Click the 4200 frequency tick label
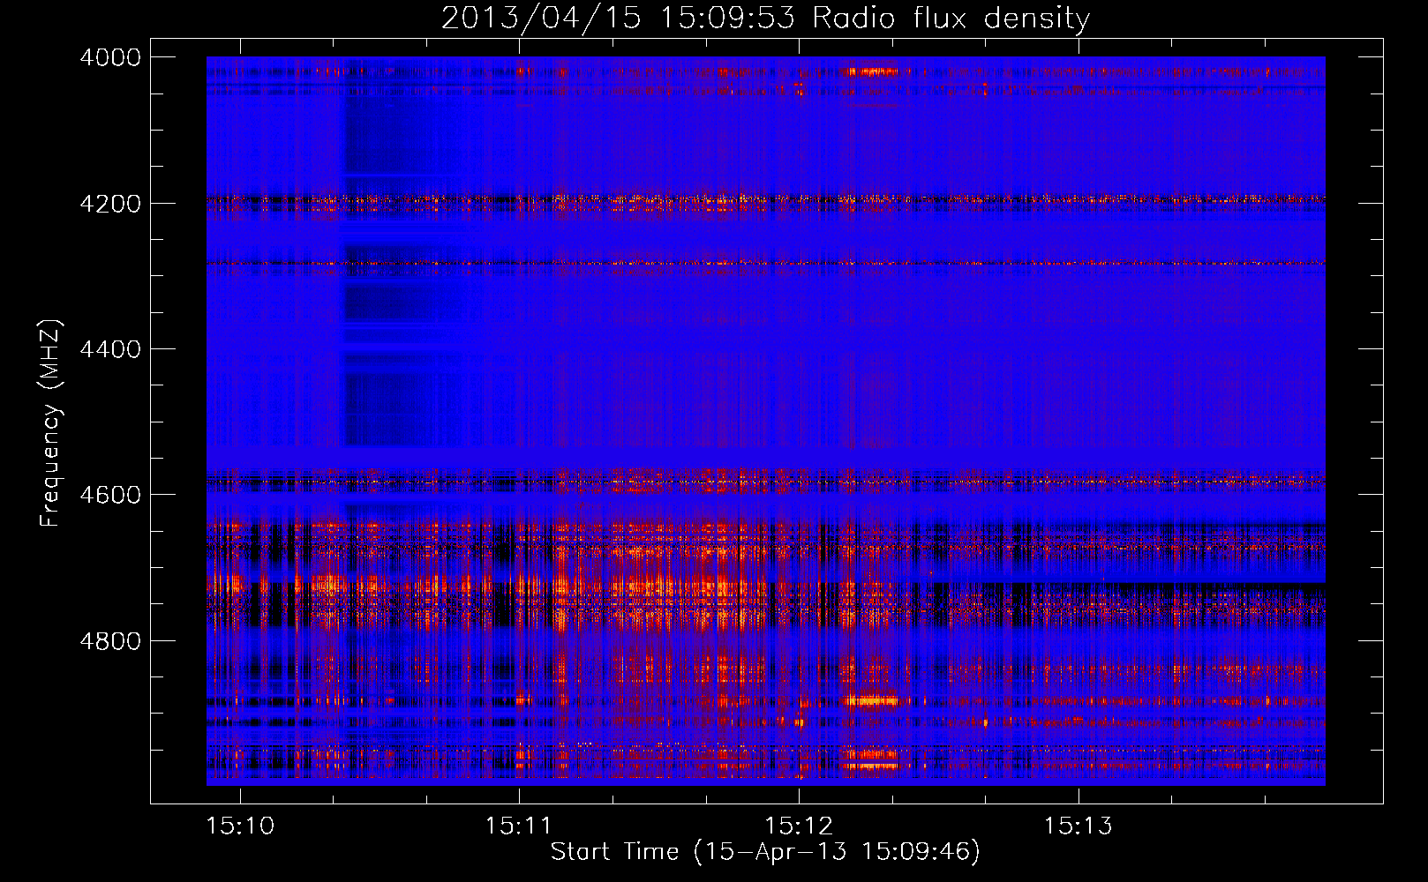 [110, 204]
